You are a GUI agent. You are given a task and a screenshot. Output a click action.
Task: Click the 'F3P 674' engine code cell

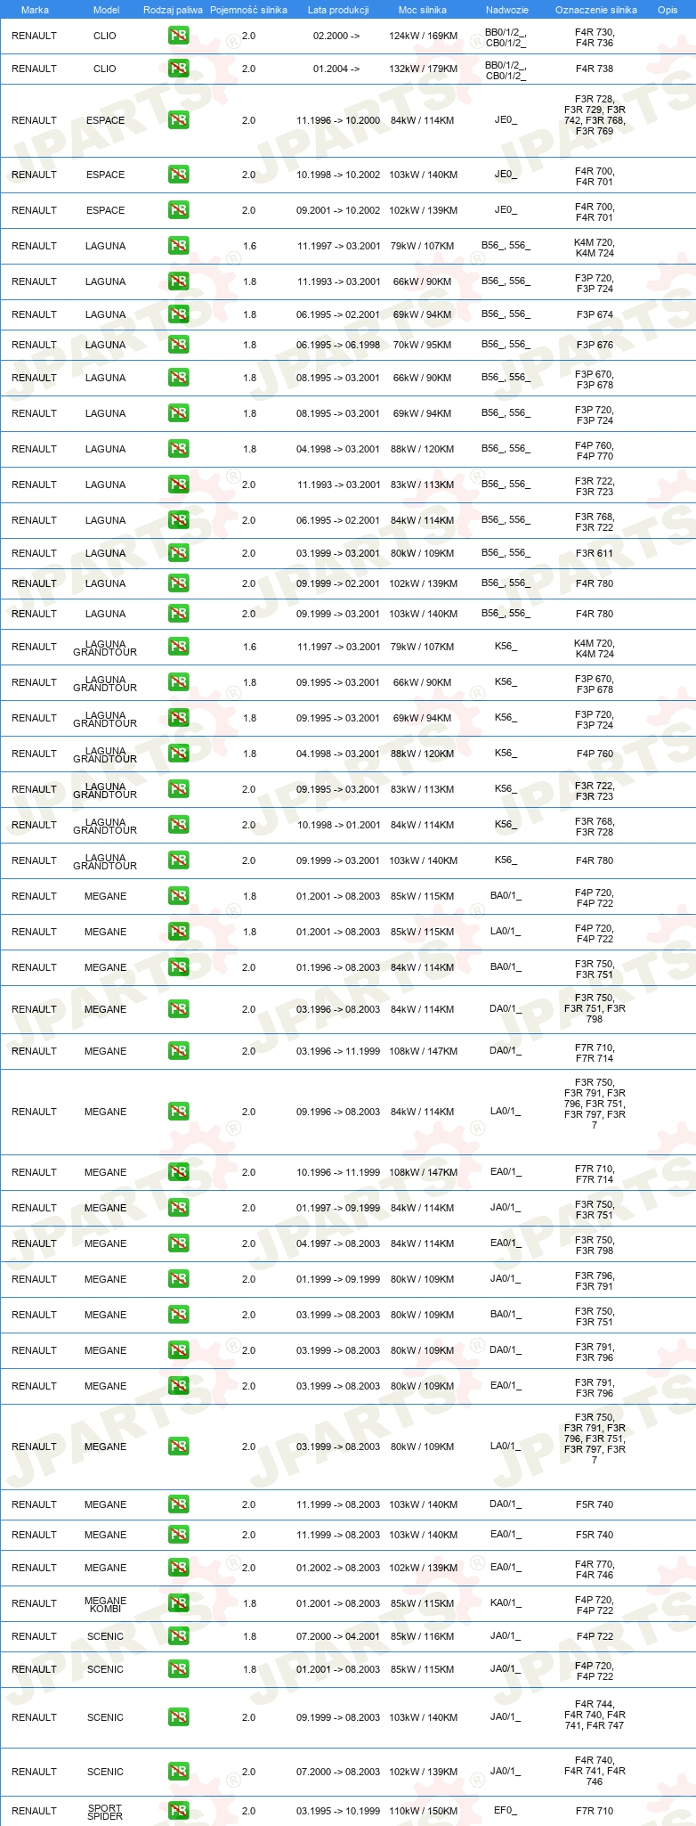(595, 314)
